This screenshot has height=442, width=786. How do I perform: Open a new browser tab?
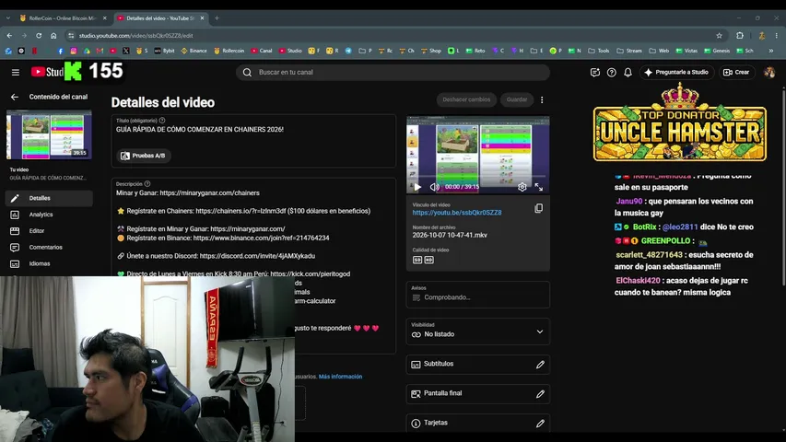point(217,18)
